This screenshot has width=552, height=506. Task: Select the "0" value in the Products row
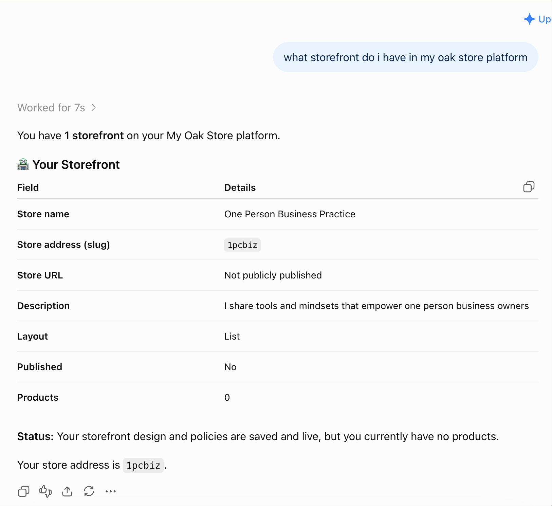(227, 397)
